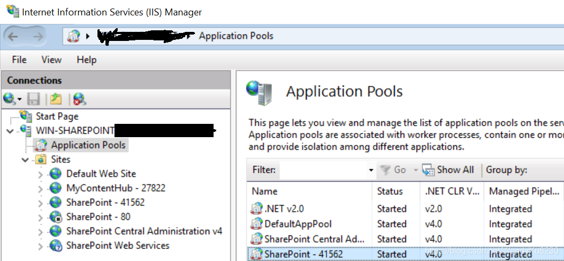The height and width of the screenshot is (261, 564).
Task: Open the Help menu
Action: (86, 60)
